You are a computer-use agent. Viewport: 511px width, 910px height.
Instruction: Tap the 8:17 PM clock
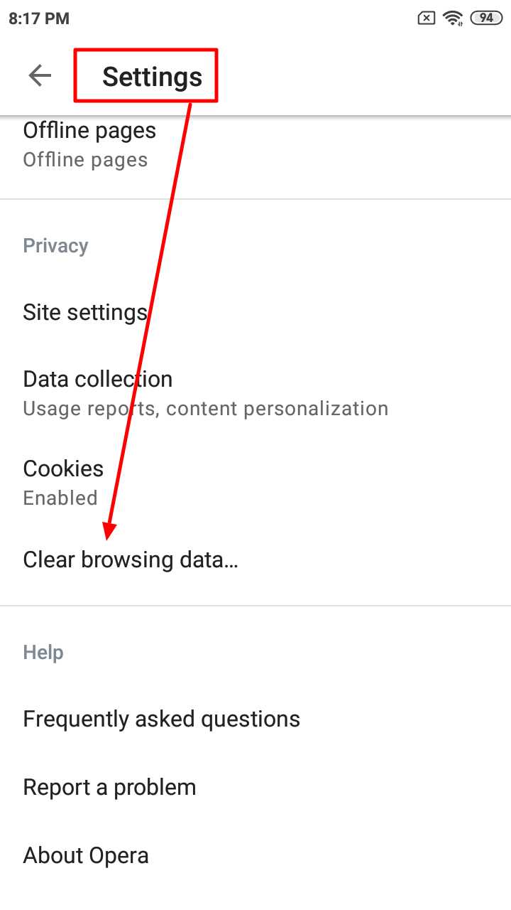(x=39, y=18)
